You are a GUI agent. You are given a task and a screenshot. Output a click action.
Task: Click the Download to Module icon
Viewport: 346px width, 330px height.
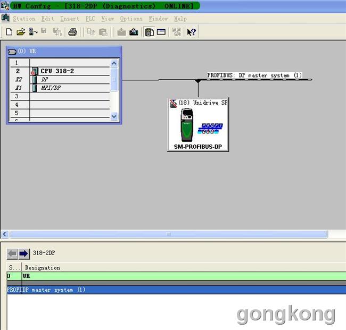pos(121,32)
